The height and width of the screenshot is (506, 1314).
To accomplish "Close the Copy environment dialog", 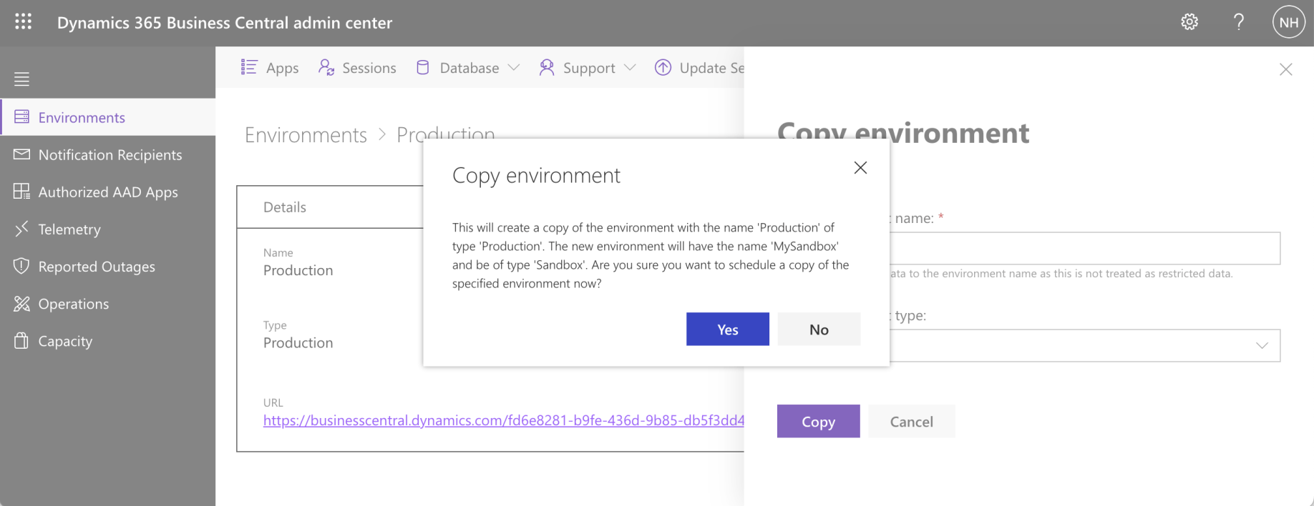I will [x=860, y=168].
